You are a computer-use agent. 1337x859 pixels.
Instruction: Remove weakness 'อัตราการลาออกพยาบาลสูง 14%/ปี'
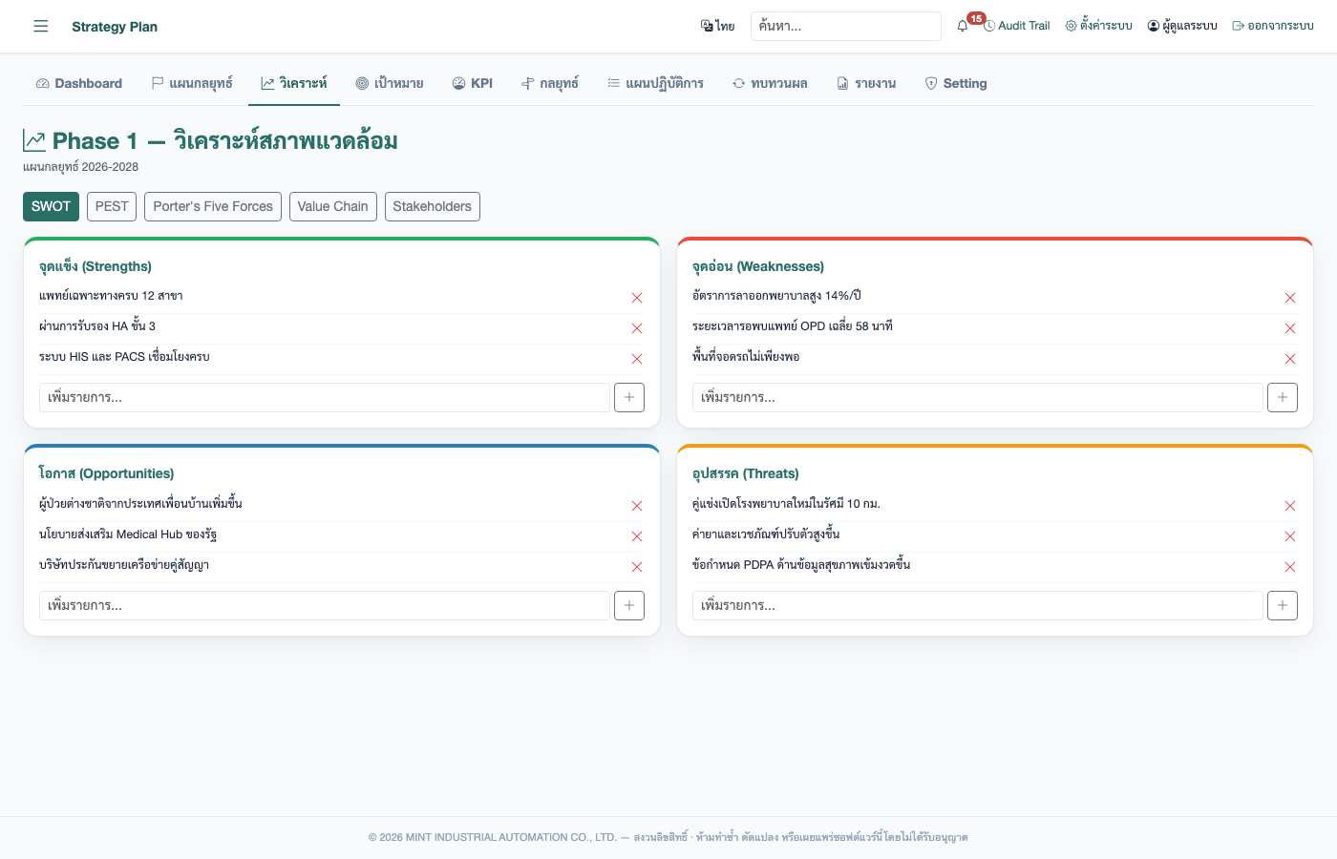[1290, 298]
